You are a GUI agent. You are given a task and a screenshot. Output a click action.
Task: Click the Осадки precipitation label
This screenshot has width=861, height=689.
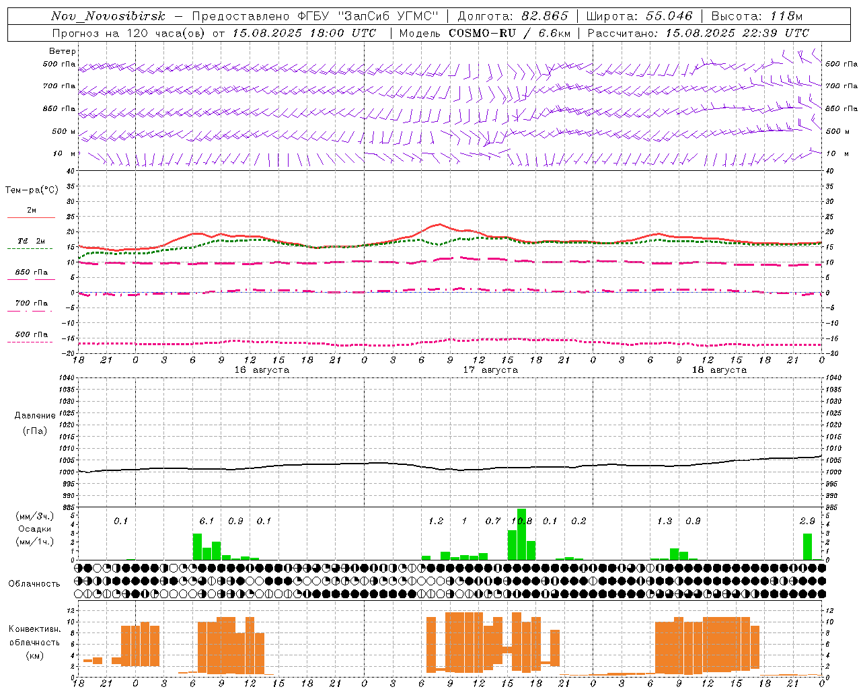point(35,529)
